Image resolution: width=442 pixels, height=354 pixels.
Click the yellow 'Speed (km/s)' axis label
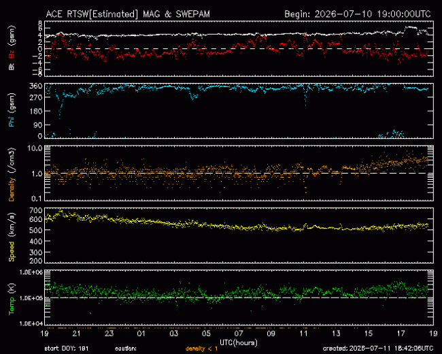(x=12, y=237)
